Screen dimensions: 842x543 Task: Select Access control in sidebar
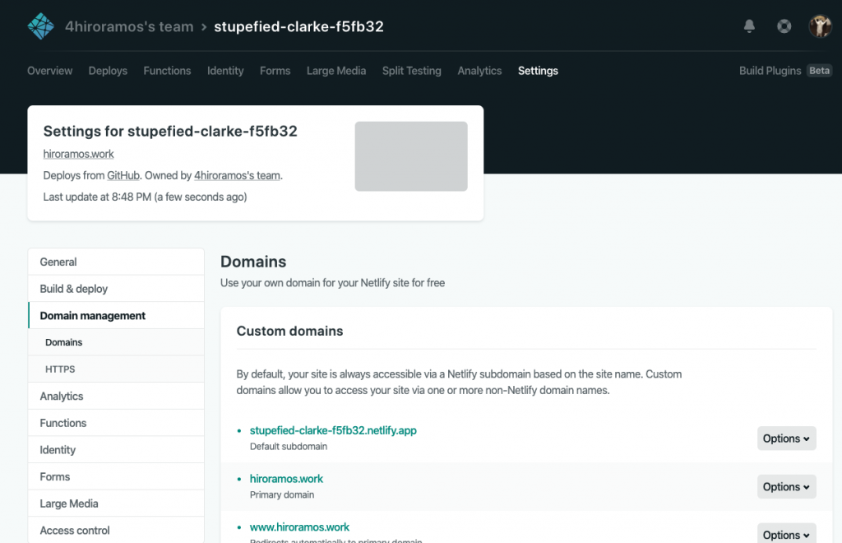(116, 530)
